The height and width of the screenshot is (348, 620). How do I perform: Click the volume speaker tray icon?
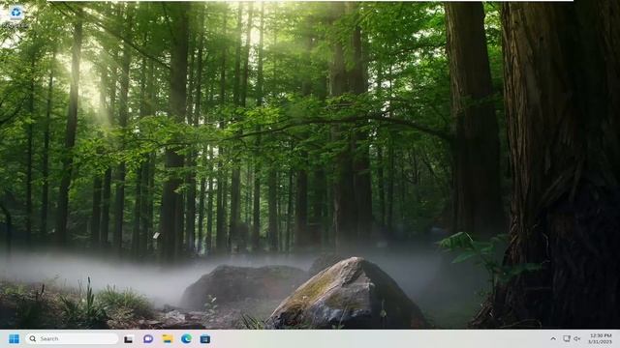577,338
